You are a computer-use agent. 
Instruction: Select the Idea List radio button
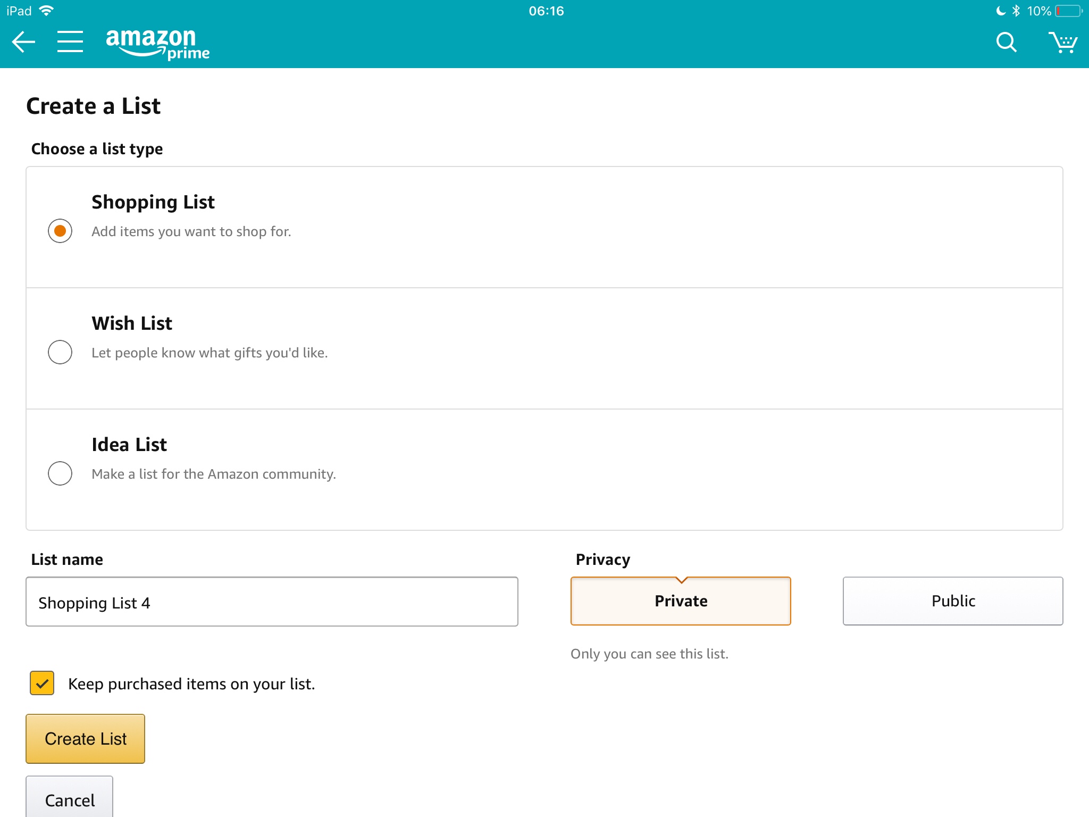(60, 473)
